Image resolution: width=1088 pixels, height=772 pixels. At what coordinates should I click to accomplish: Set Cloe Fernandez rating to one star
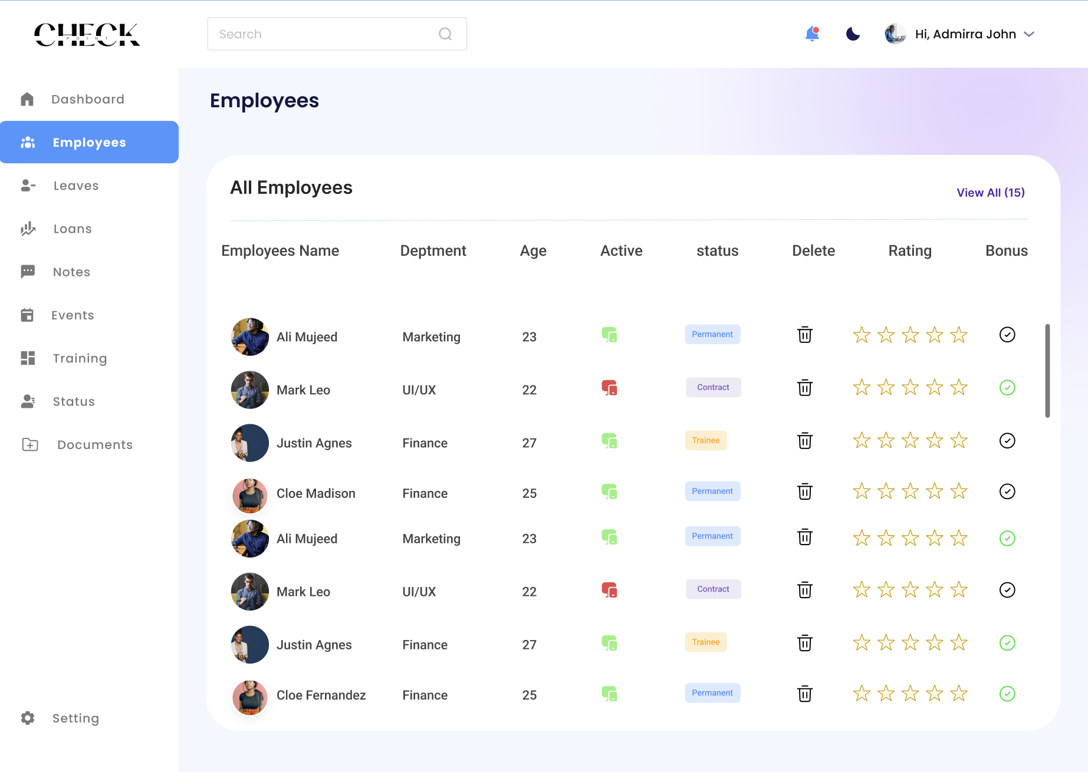click(x=862, y=693)
